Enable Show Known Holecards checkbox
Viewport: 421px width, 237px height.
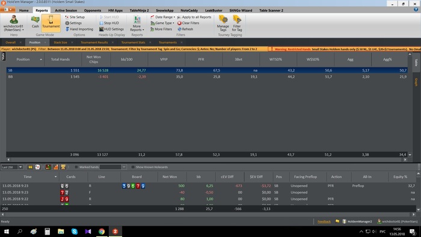133,167
